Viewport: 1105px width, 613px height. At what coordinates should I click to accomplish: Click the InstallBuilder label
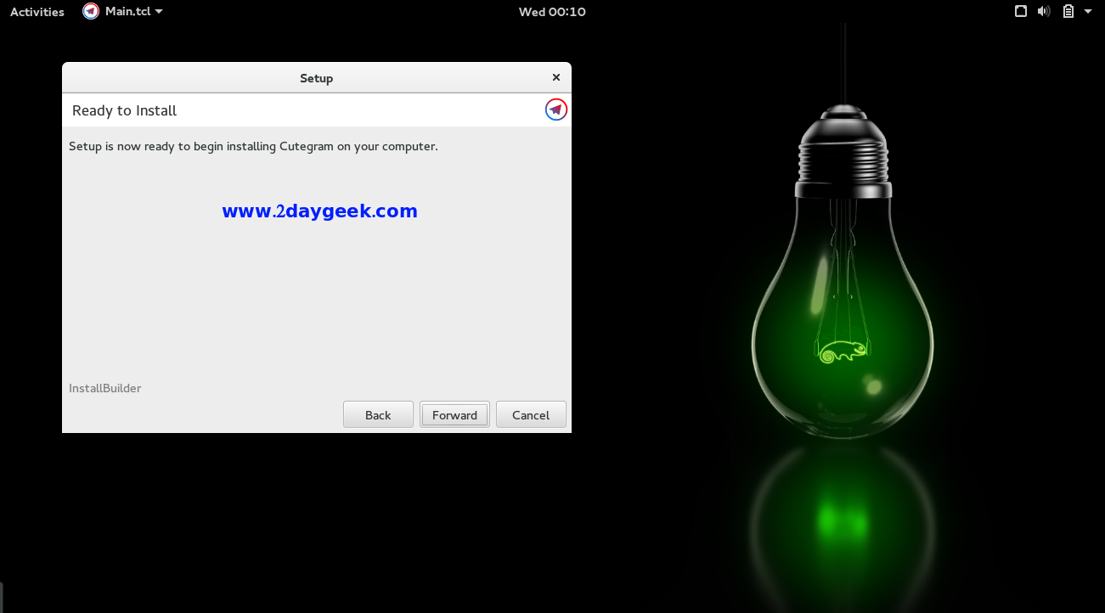coord(104,388)
